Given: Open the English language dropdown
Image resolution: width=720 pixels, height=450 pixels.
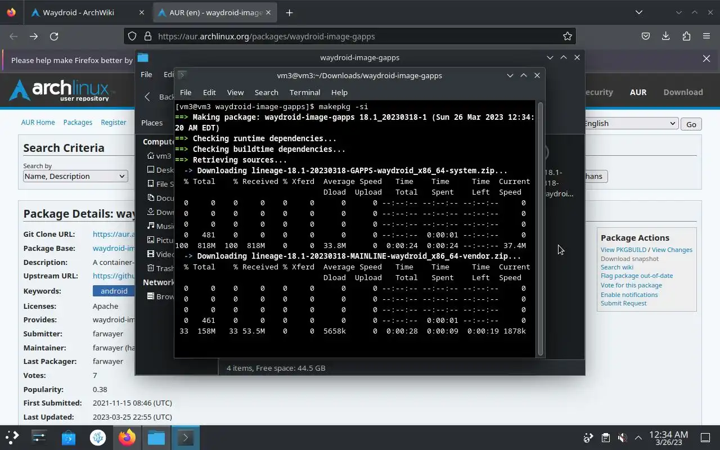Looking at the screenshot, I should click(631, 124).
